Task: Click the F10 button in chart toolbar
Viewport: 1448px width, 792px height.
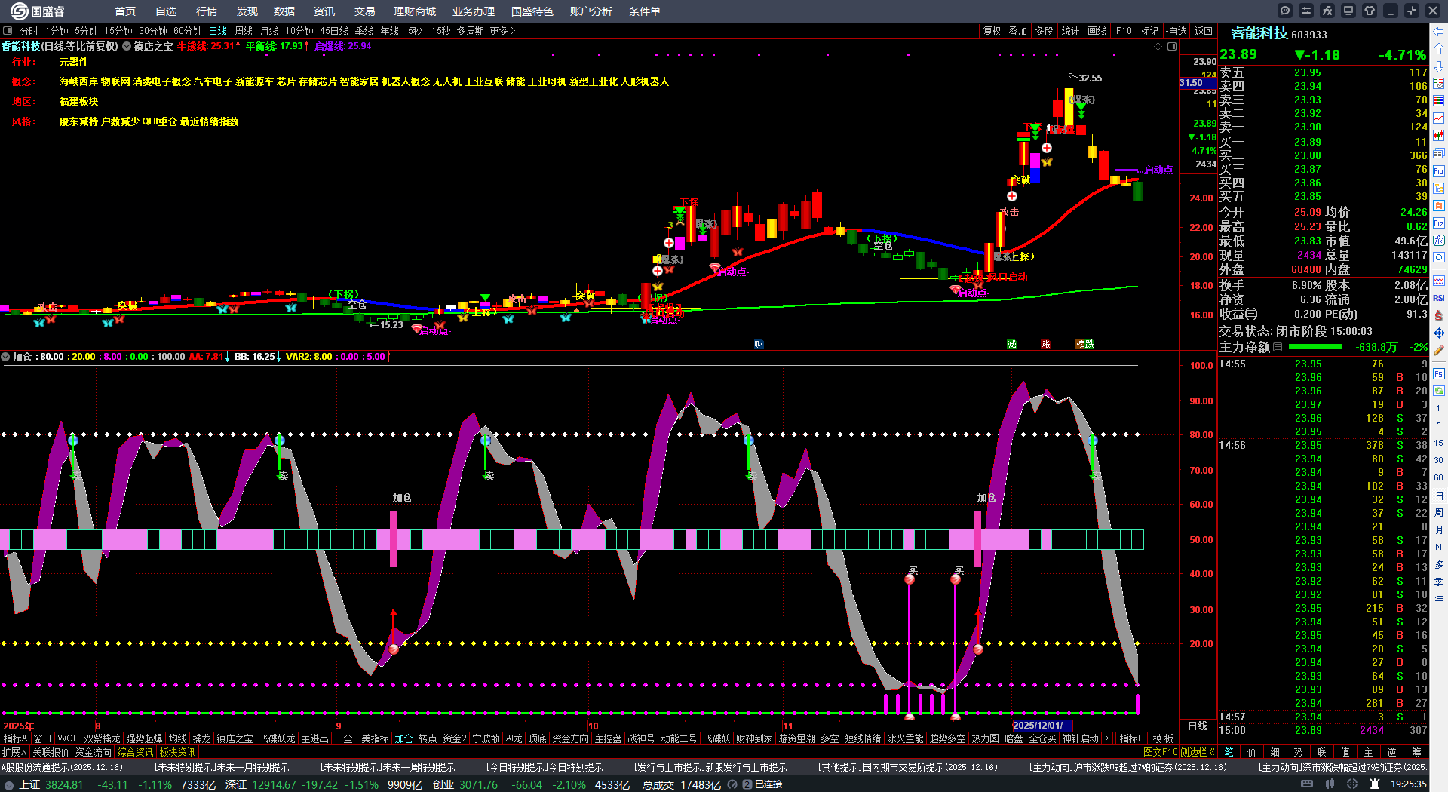Action: click(x=1124, y=31)
